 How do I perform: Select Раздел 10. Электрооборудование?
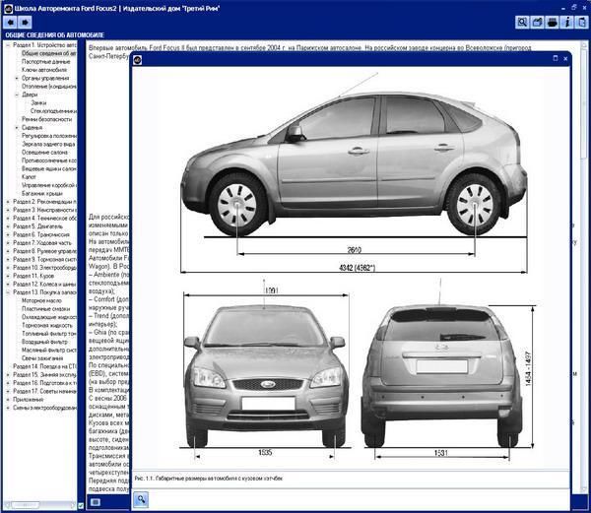44,268
